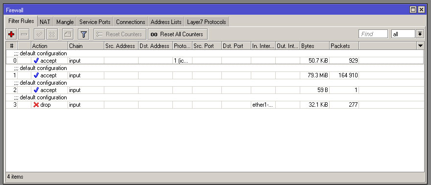Image resolution: width=431 pixels, height=185 pixels.
Task: Click the minus remove rule icon
Action: pos(24,34)
